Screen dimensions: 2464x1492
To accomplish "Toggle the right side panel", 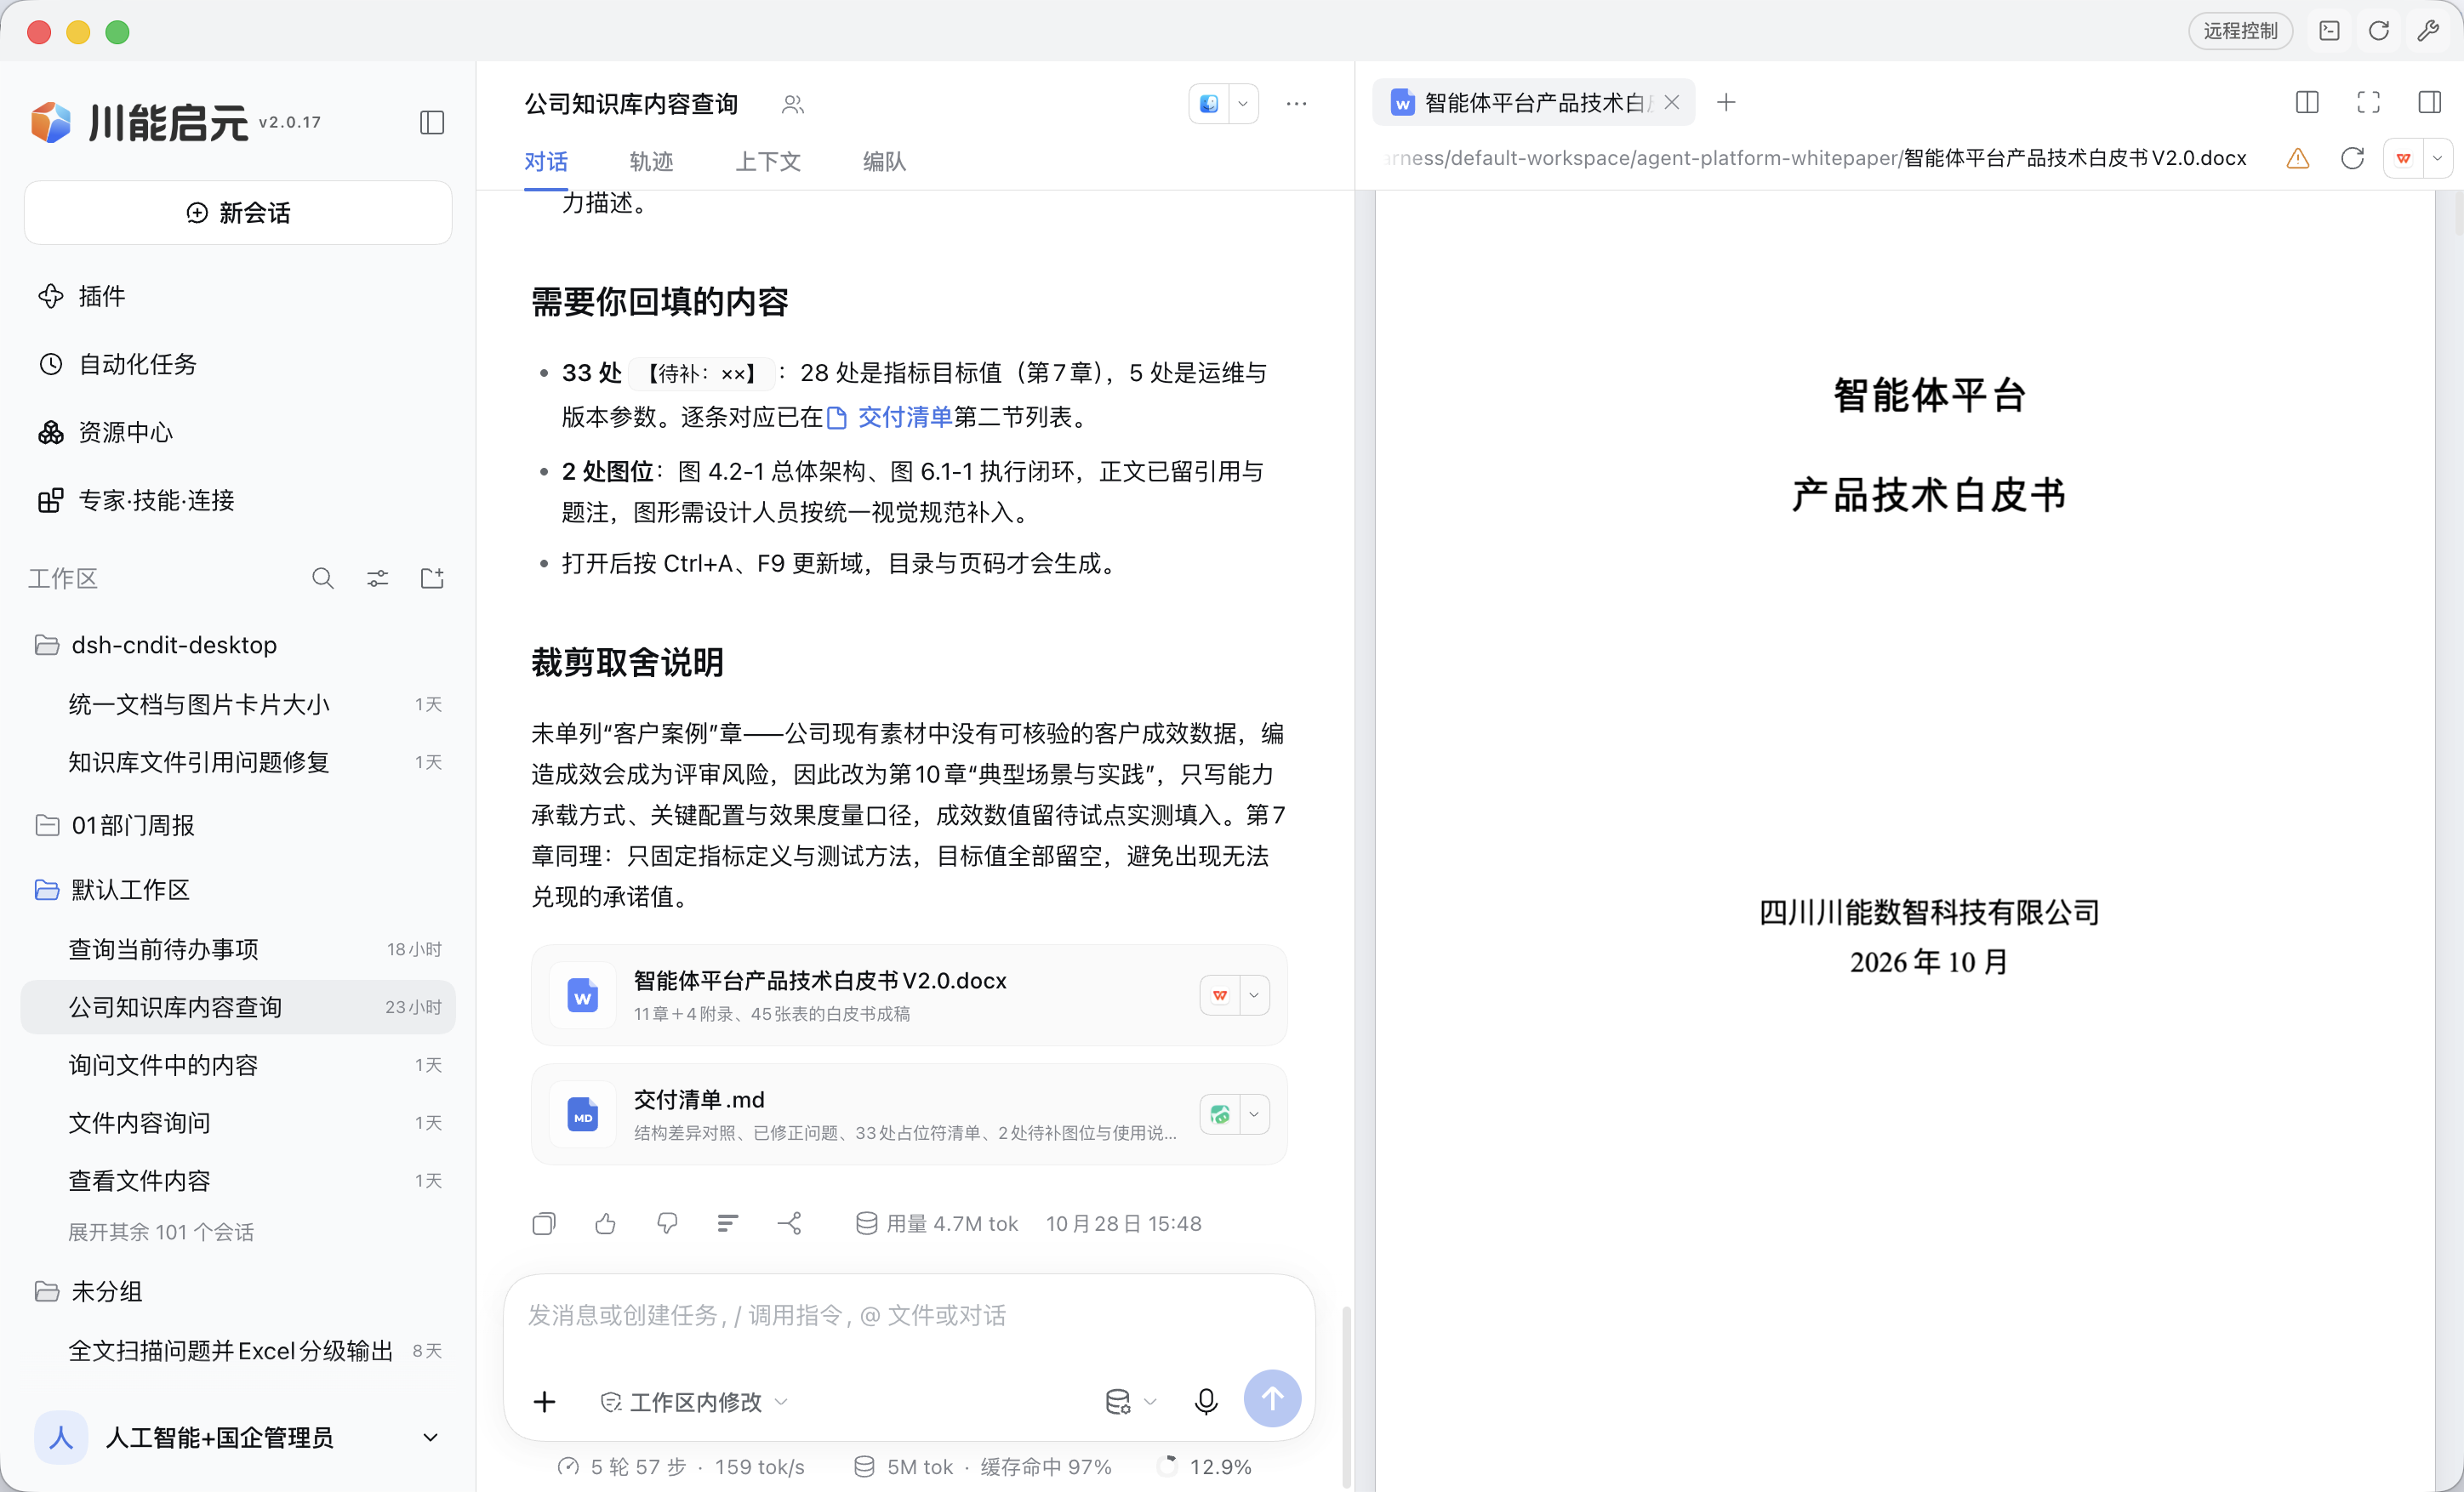I will (2429, 102).
